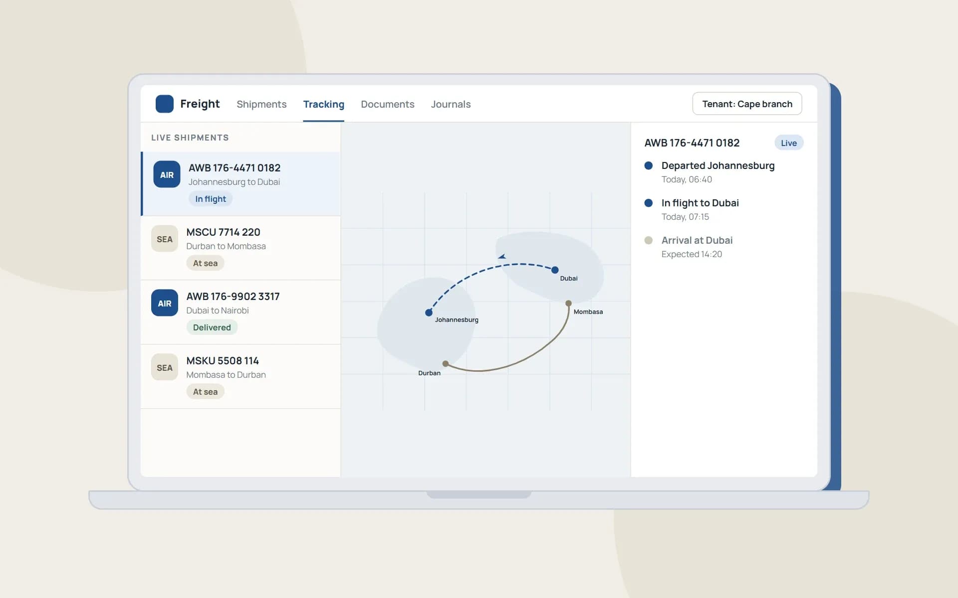Click the In flight to Dubai timeline dot

649,203
